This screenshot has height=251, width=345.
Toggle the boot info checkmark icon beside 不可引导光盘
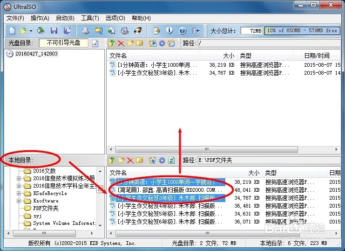pyautogui.click(x=95, y=43)
